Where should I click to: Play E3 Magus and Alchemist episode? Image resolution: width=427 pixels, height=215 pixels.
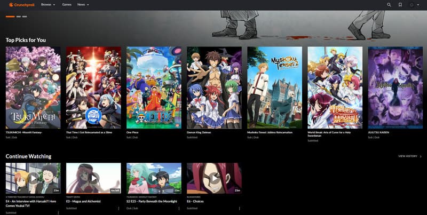click(93, 178)
